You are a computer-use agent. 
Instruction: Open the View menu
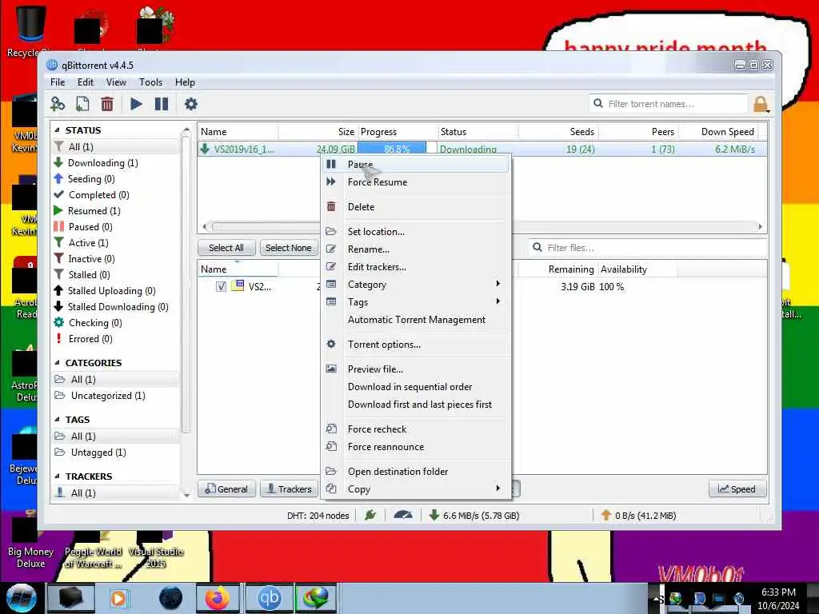click(116, 82)
